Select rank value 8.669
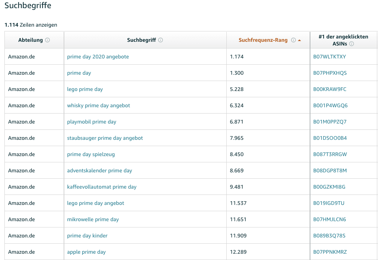The width and height of the screenshot is (378, 260). pyautogui.click(x=236, y=170)
